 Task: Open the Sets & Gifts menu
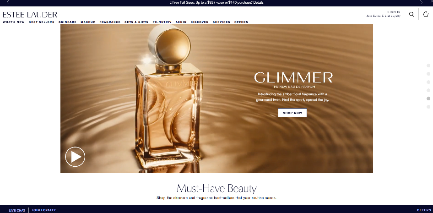[x=136, y=22]
